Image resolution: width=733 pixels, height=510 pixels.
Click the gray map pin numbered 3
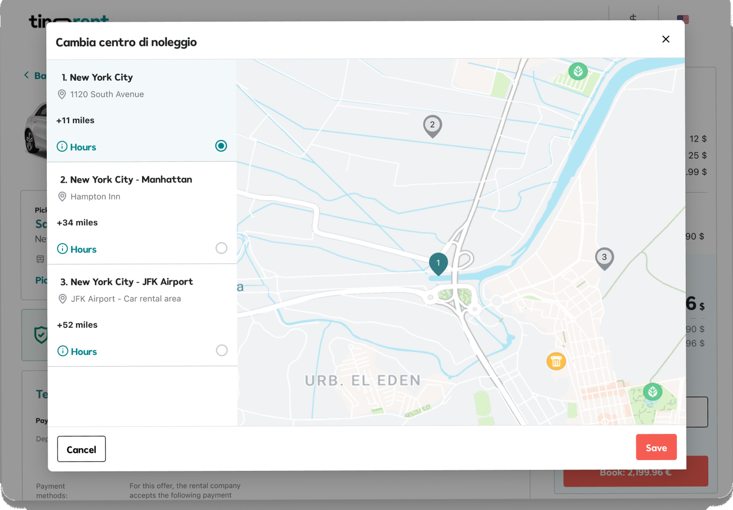[604, 258]
